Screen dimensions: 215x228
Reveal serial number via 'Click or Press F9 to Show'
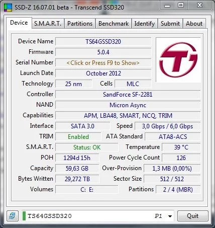click(103, 63)
